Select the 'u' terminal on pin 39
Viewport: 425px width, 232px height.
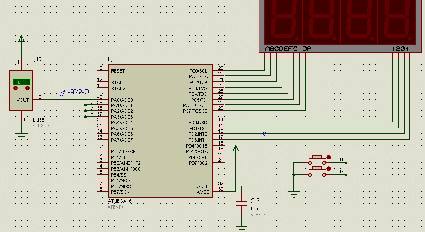pos(86,105)
